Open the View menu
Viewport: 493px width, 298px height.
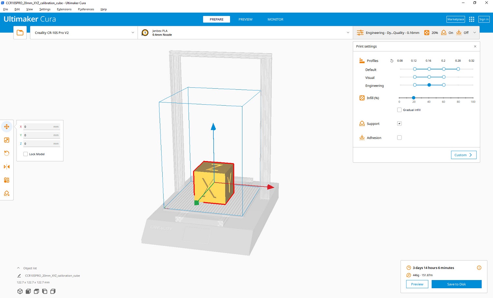(29, 9)
